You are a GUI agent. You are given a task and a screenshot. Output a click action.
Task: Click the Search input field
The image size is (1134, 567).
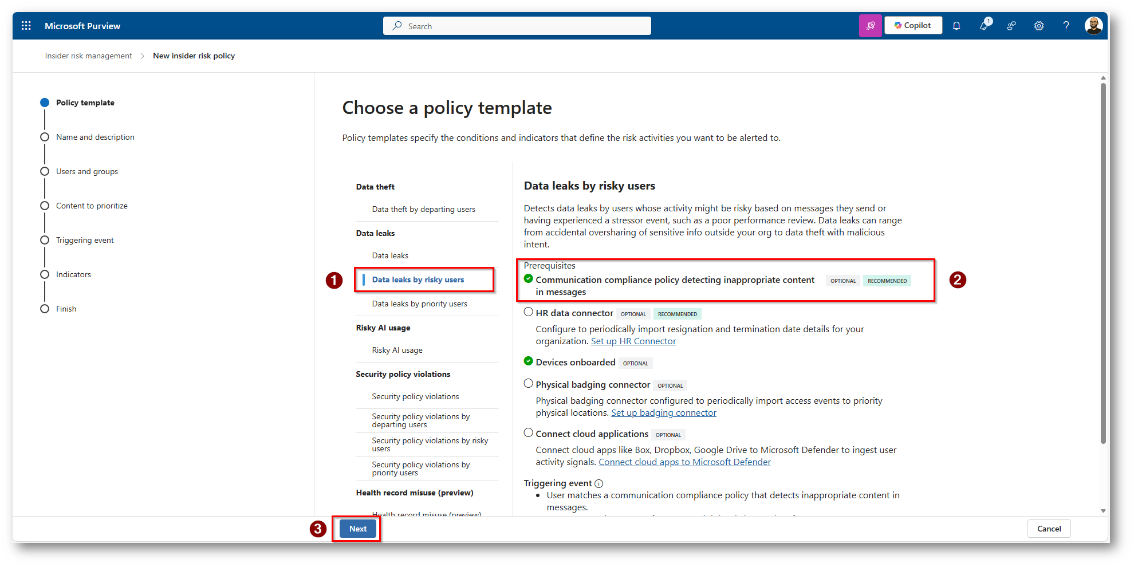(517, 26)
